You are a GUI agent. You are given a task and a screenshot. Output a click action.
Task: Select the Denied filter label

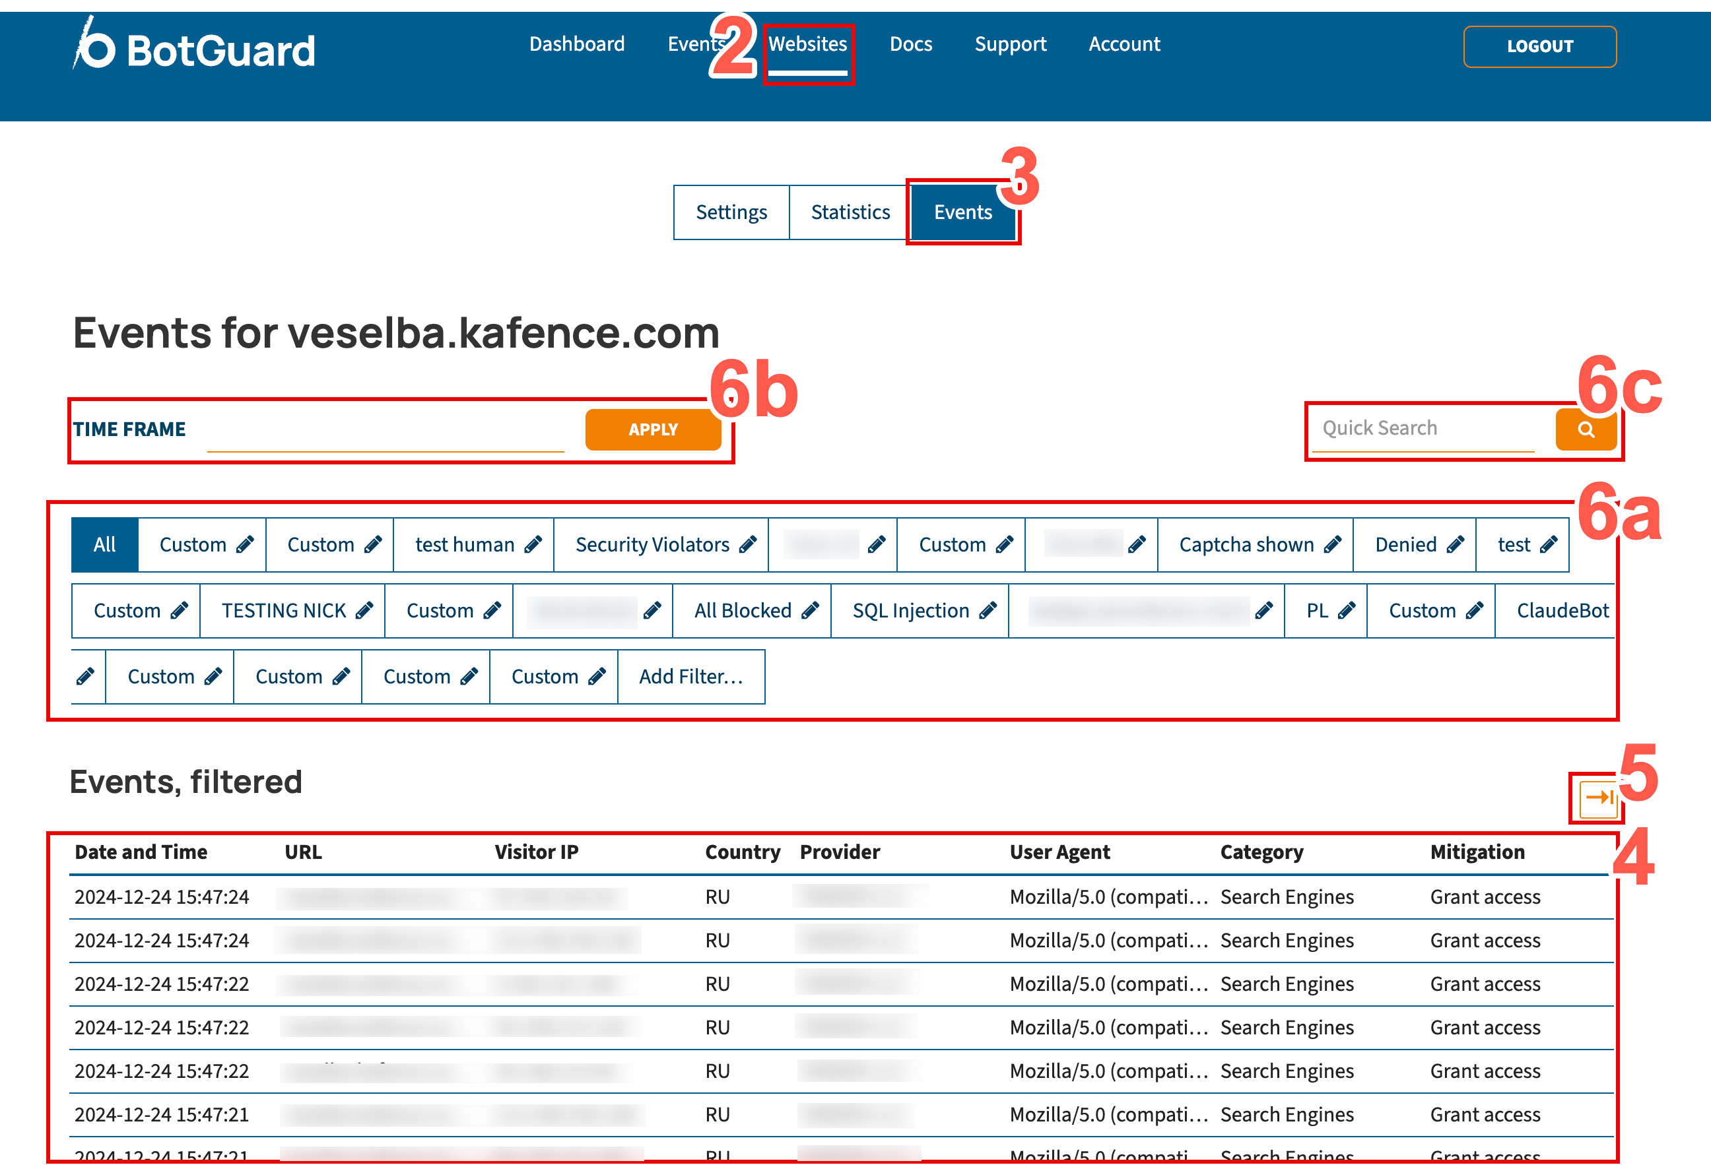(x=1405, y=546)
